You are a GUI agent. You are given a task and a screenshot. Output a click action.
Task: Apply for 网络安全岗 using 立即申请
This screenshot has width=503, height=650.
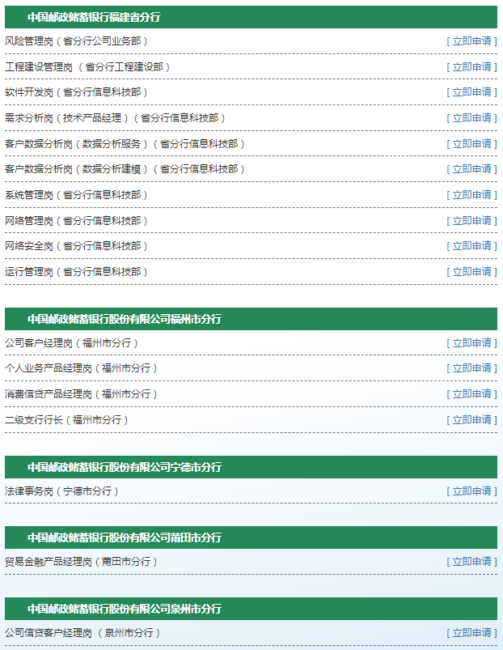471,246
